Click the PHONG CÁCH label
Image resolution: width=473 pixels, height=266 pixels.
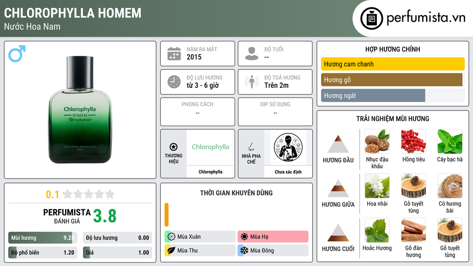click(x=197, y=104)
